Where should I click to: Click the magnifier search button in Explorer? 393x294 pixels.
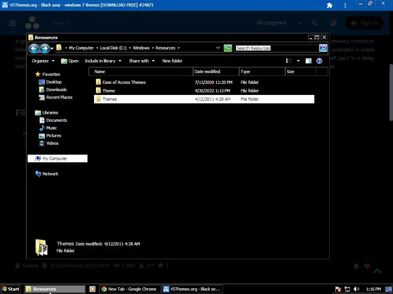tap(323, 48)
